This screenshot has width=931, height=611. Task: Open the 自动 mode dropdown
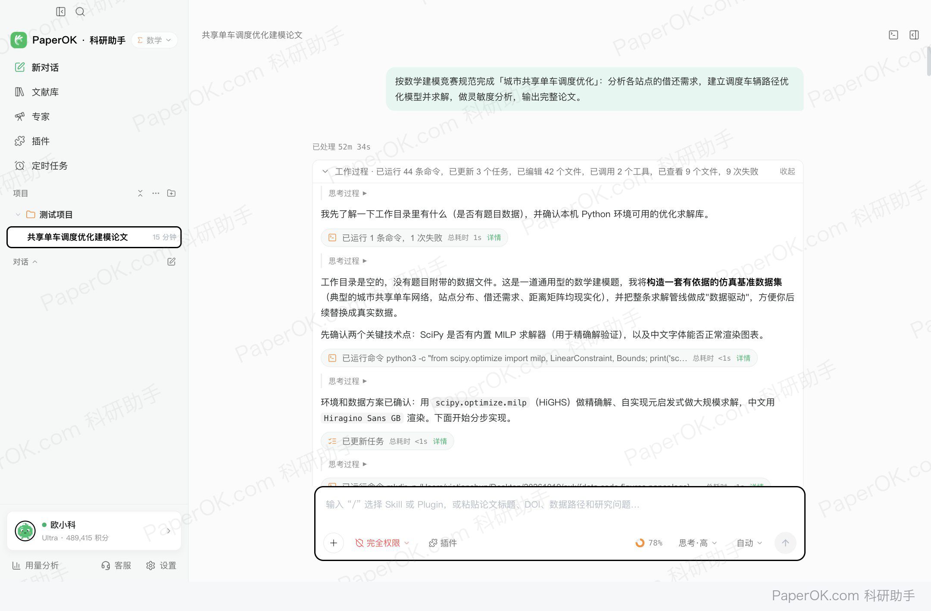click(x=749, y=543)
